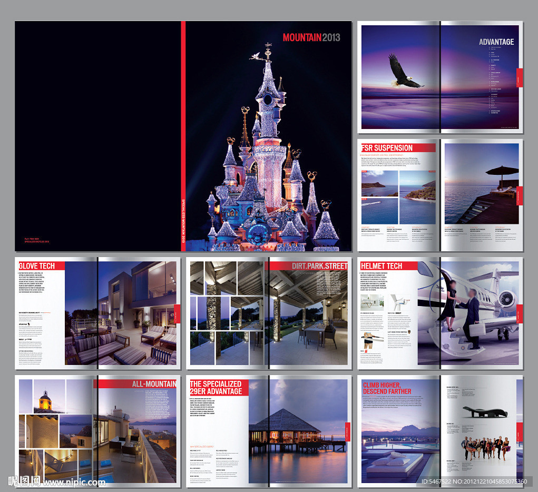The image size is (538, 492).
Task: Select the flying eagle photo
Action: [406, 72]
